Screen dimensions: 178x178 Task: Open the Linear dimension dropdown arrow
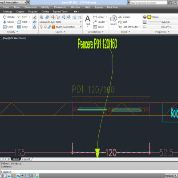point(106,17)
